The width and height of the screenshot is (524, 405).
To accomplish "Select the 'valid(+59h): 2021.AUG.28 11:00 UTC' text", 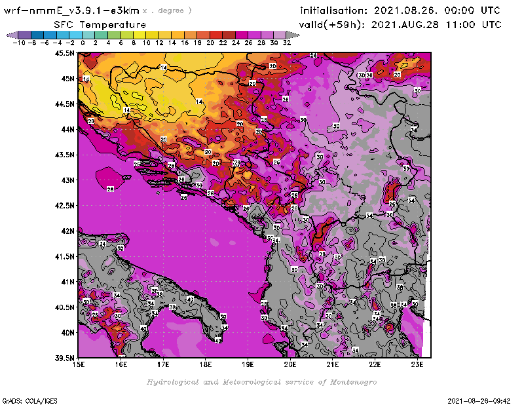I will [x=400, y=25].
